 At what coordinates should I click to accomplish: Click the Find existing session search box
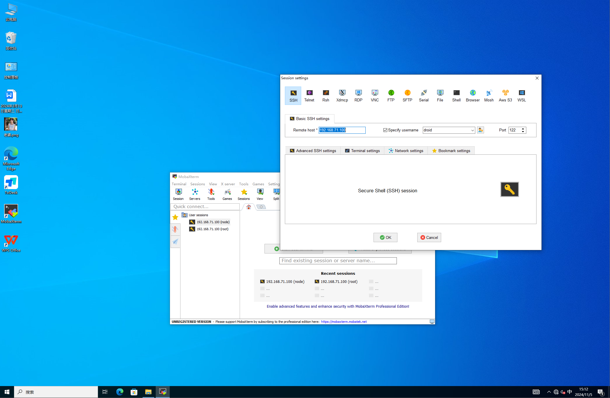point(338,260)
